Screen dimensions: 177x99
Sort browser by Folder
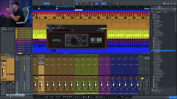[x=159, y=9]
